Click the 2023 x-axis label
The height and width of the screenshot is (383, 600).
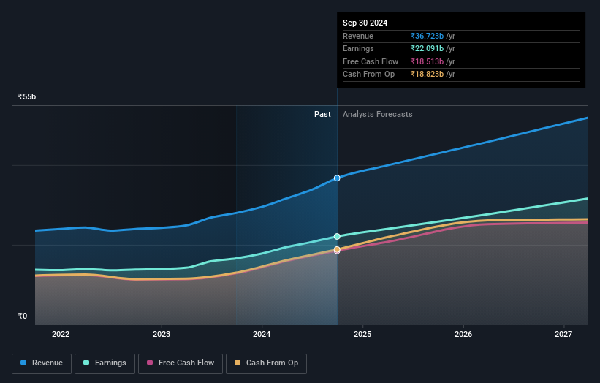coord(162,335)
